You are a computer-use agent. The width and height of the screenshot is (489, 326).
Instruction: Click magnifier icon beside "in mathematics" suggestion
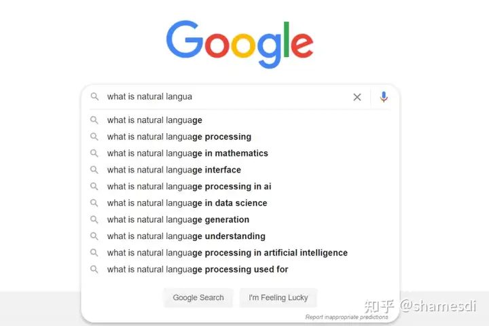coord(95,153)
